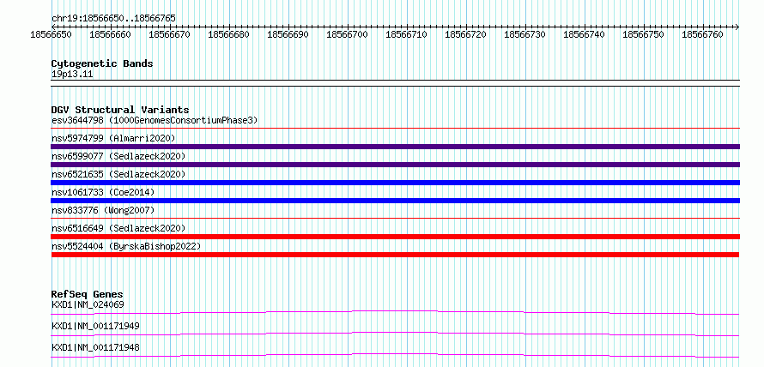Click purple bar of nsv5974799
This screenshot has height=367, width=764.
pyautogui.click(x=395, y=147)
